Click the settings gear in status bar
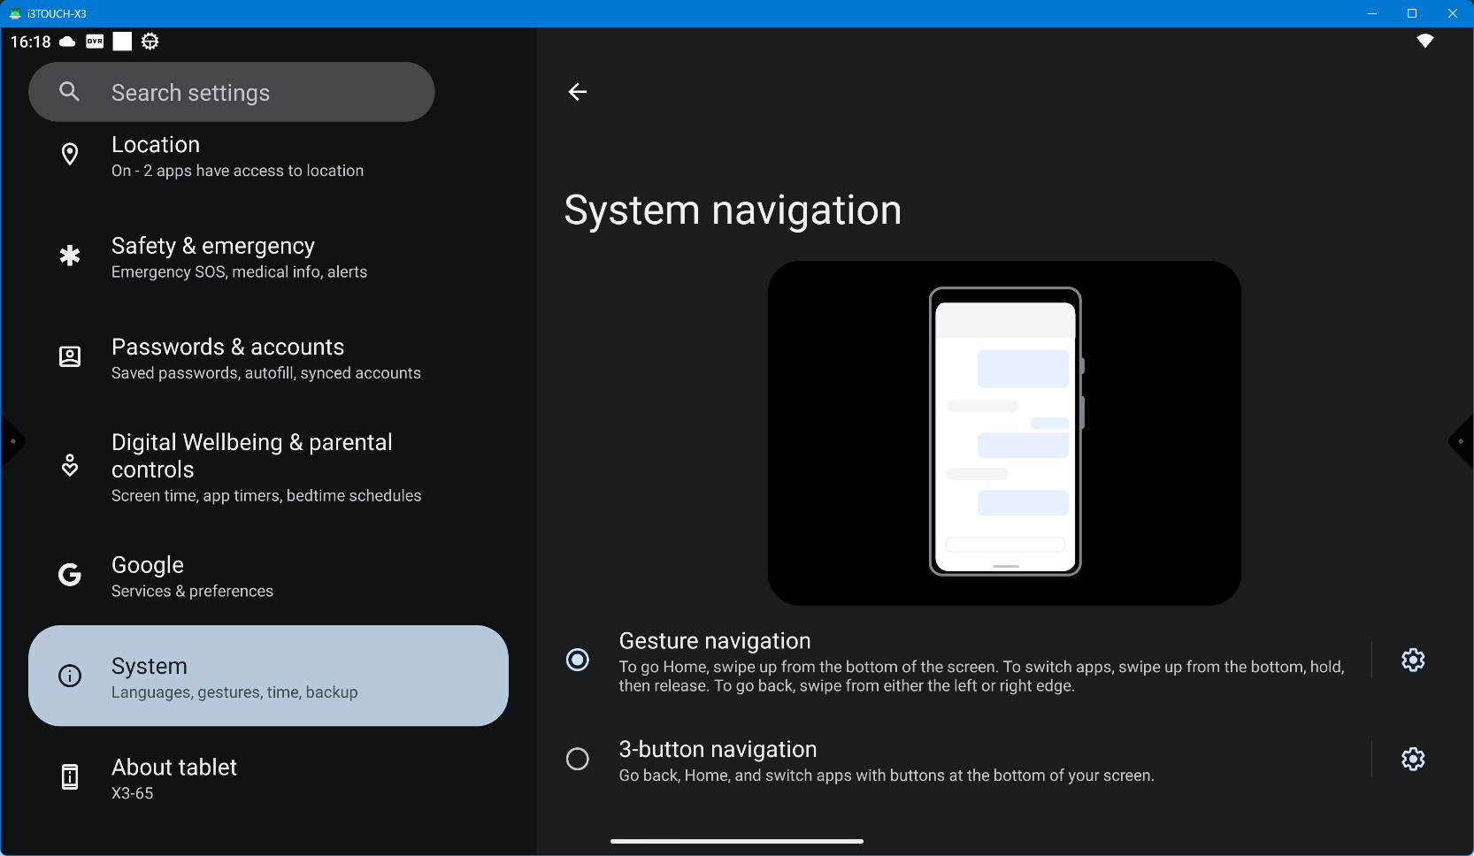The width and height of the screenshot is (1474, 856). [150, 42]
